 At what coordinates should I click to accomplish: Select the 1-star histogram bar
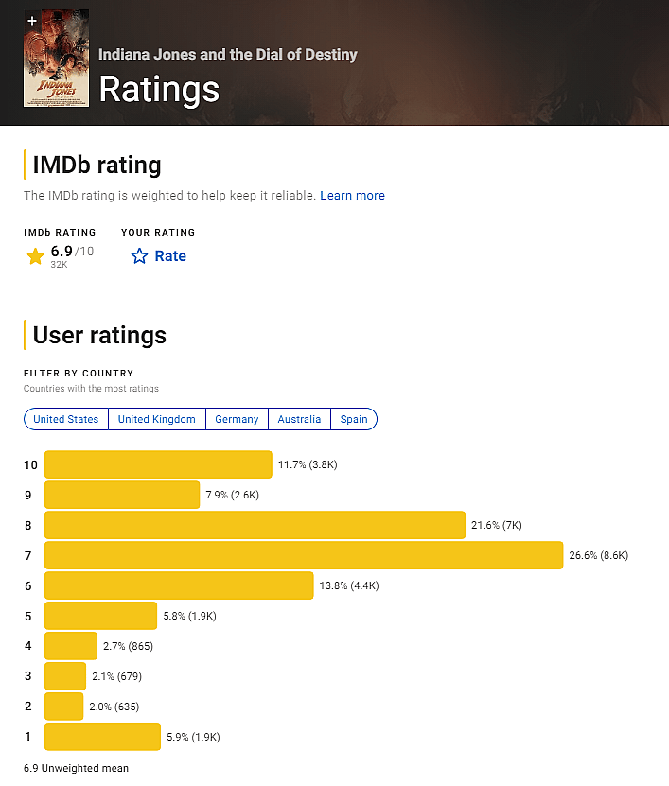102,737
